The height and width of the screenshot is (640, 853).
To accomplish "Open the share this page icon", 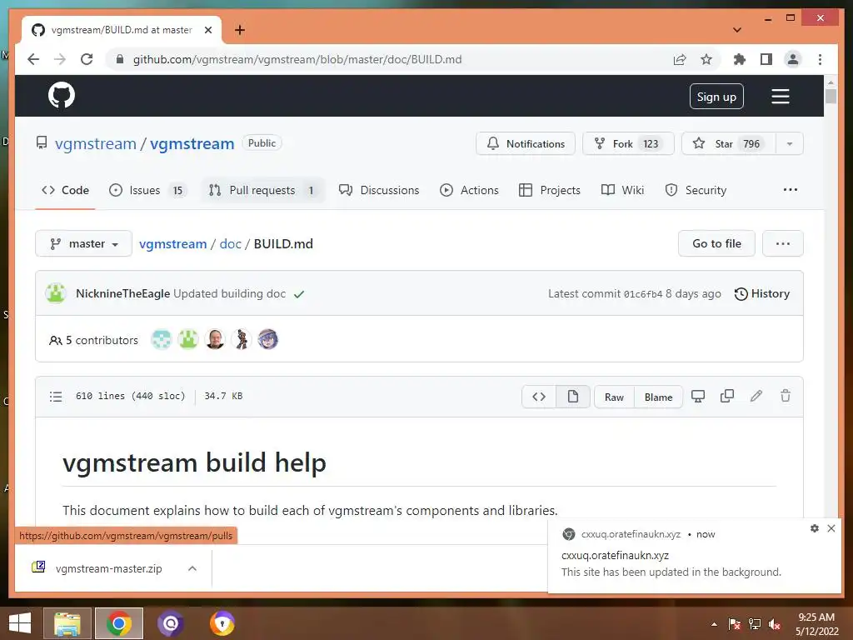I will 680,59.
